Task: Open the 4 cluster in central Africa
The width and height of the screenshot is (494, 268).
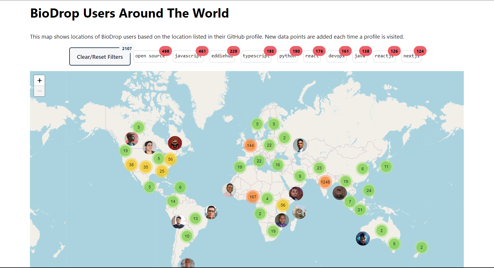Action: tap(267, 199)
